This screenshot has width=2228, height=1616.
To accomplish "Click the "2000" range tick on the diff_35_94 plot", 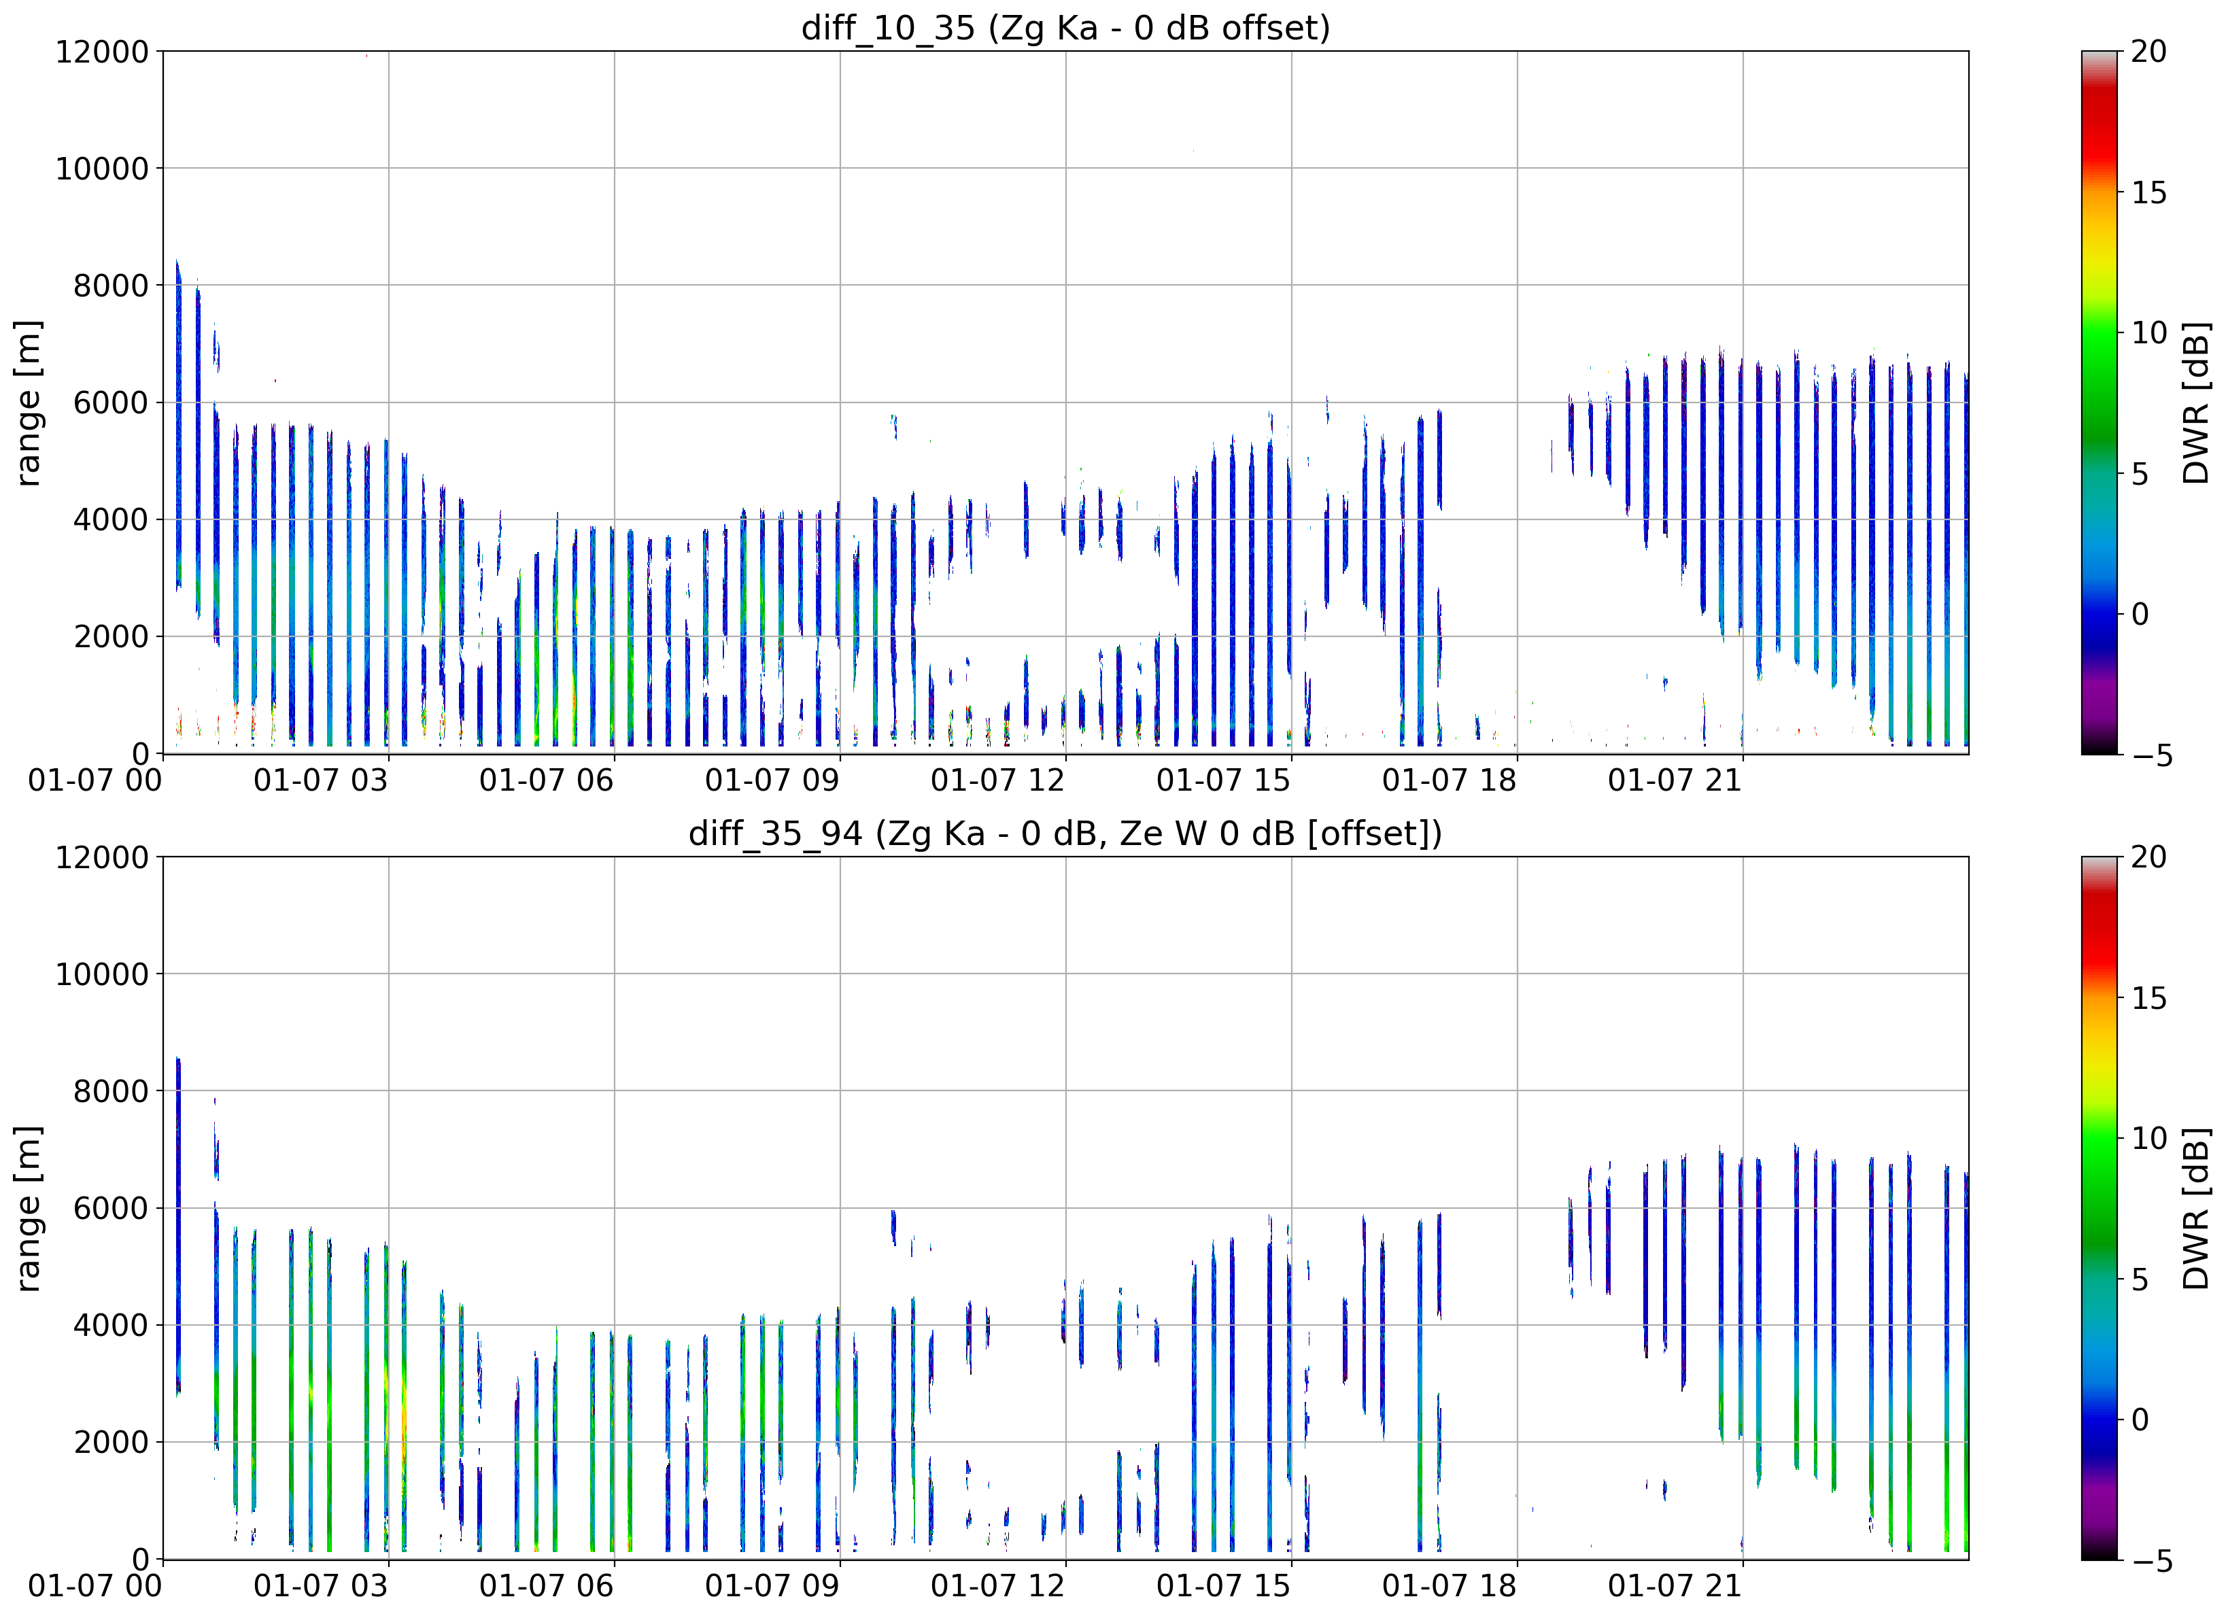I will coord(110,1442).
